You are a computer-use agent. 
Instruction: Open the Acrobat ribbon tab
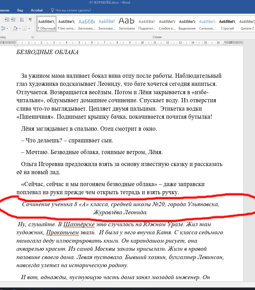[x=37, y=10]
